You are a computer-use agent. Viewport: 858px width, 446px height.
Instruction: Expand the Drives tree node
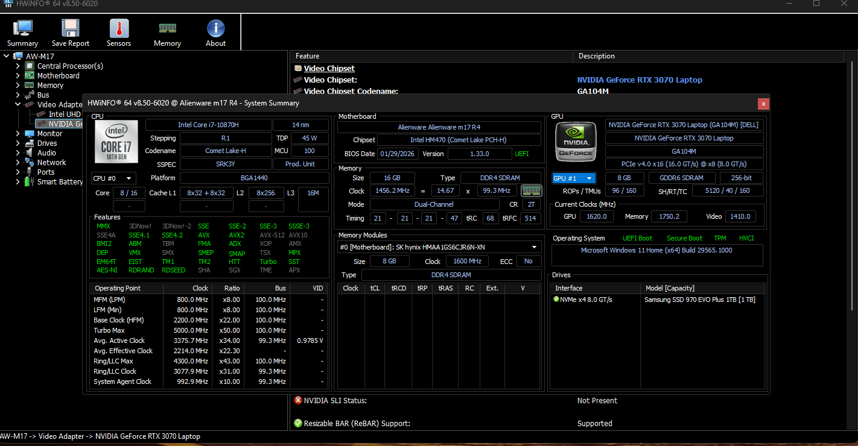(x=17, y=143)
